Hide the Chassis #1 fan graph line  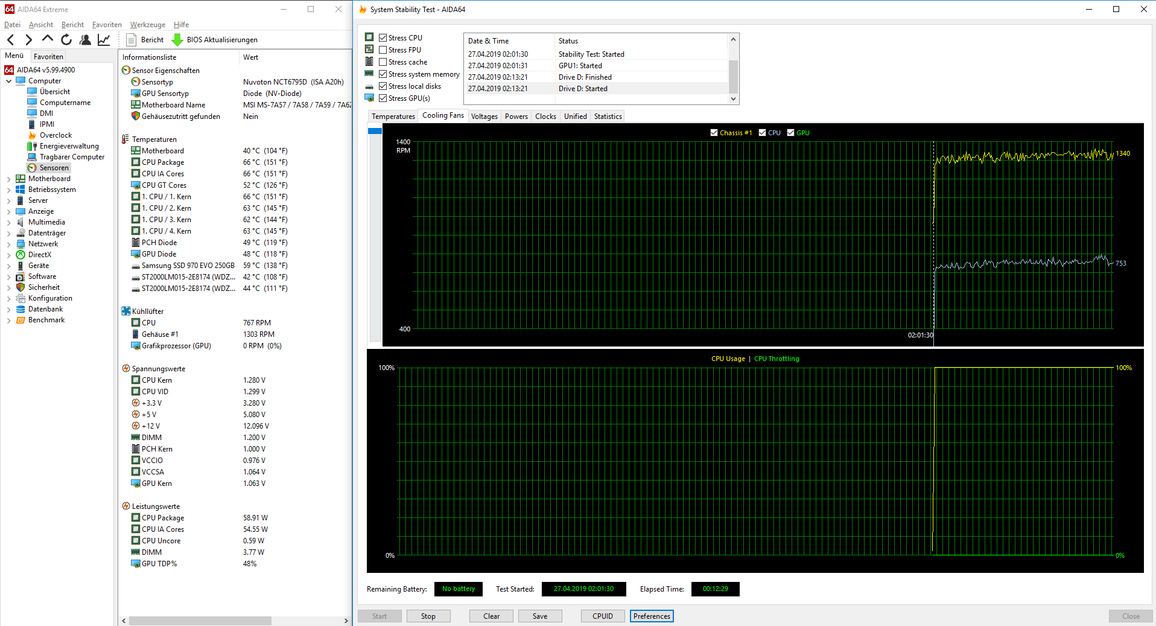coord(714,133)
